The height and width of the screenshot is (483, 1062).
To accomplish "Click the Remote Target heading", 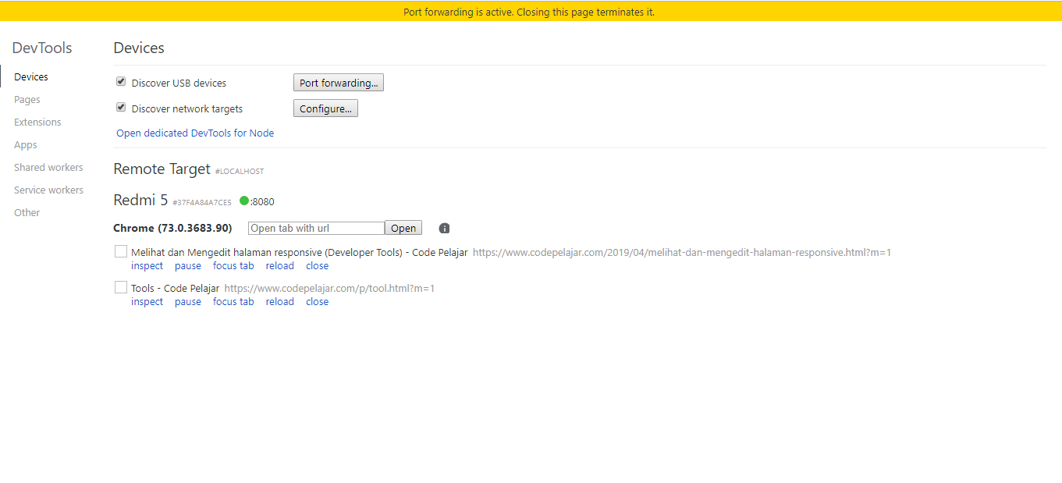I will (x=162, y=169).
